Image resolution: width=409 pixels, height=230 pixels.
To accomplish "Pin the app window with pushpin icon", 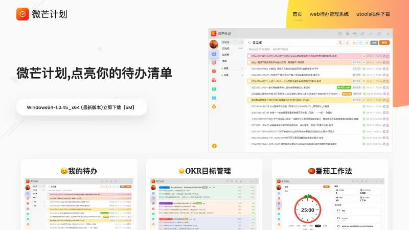I will 362,33.
